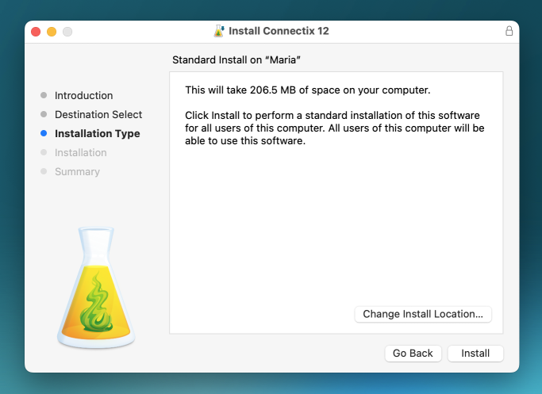
Task: Minimize the installer with the yellow button
Action: (52, 31)
